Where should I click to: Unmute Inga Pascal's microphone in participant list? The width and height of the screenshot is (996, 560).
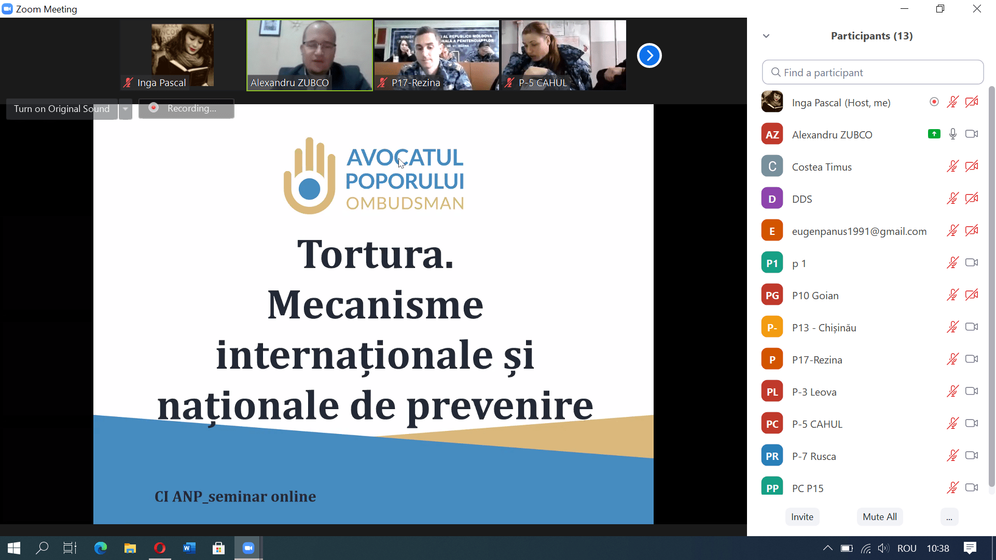coord(952,102)
